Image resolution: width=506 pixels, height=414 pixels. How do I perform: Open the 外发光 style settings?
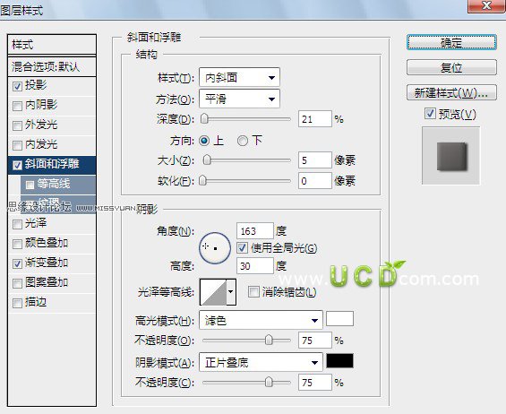41,125
